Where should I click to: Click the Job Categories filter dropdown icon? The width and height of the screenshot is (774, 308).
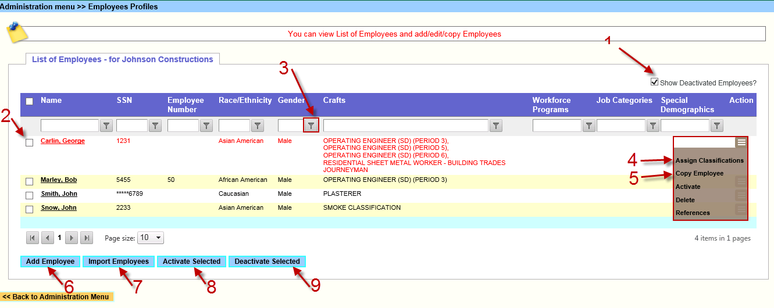click(653, 126)
